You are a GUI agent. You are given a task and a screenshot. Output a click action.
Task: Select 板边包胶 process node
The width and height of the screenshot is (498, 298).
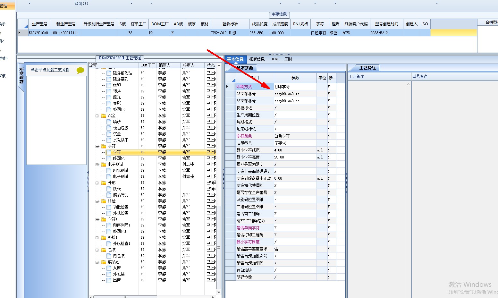click(121, 128)
